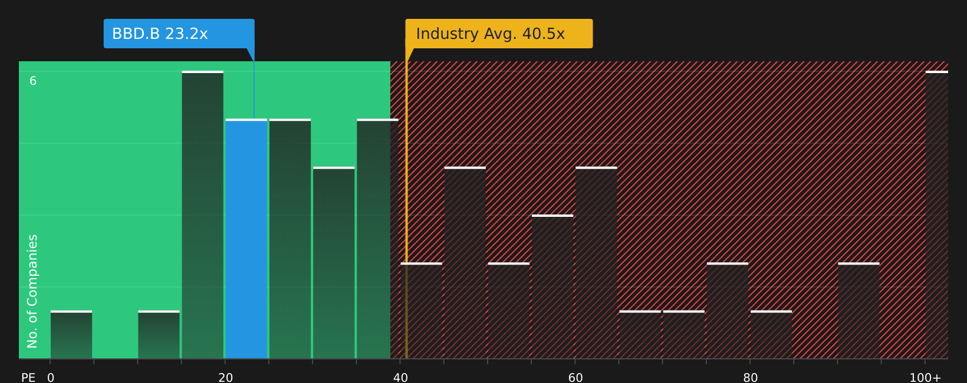Click the '80' x-axis label
This screenshot has height=383, width=967.
pos(750,378)
